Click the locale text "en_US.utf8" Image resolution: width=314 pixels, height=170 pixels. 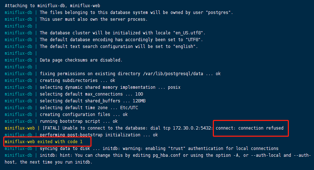tap(188, 33)
